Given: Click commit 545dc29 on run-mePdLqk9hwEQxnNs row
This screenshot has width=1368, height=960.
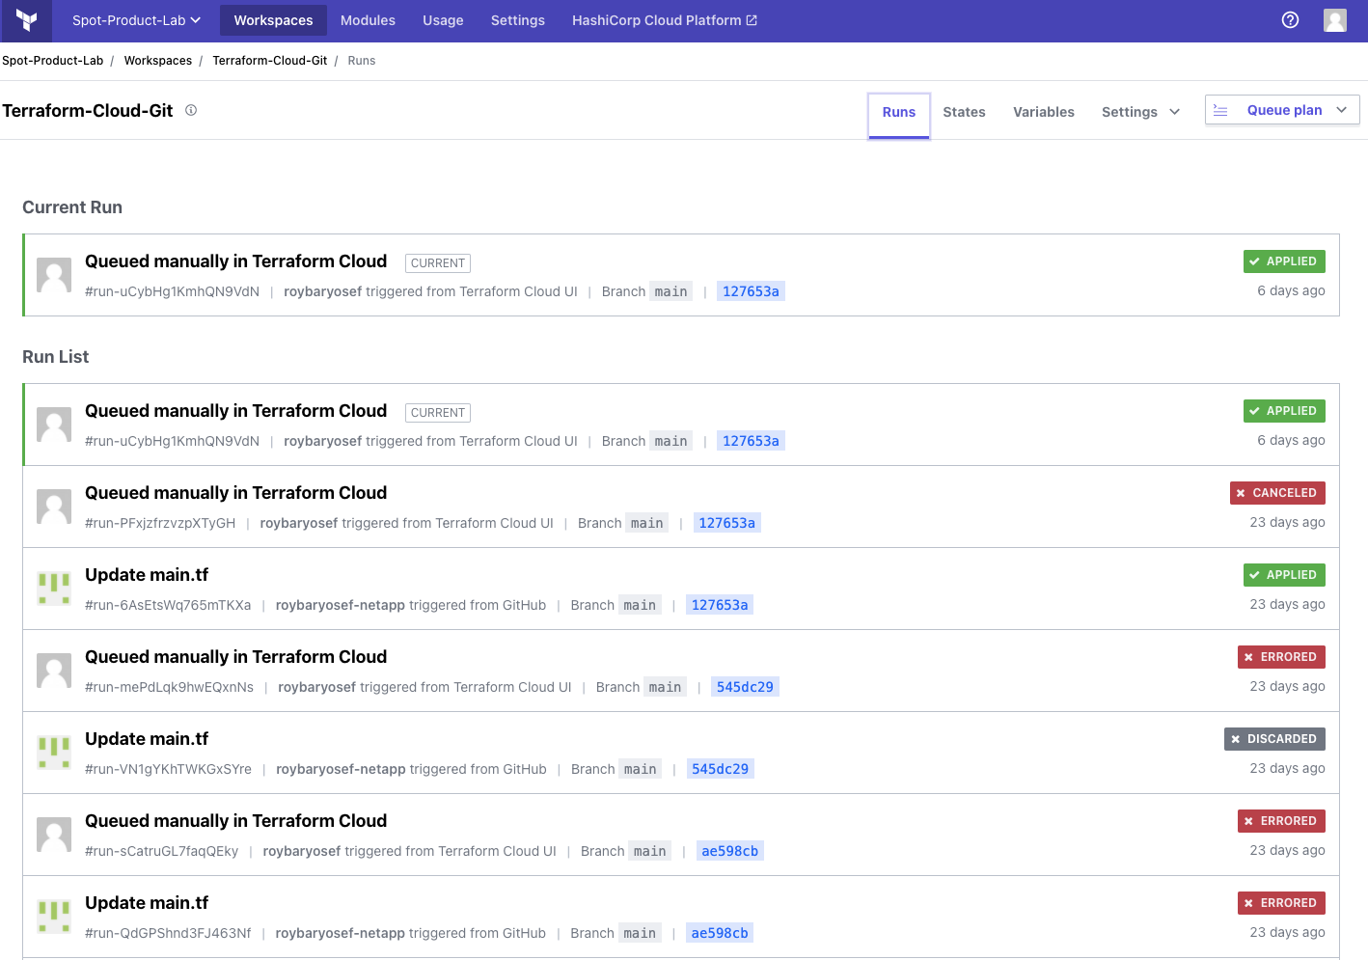Looking at the screenshot, I should click(x=745, y=687).
